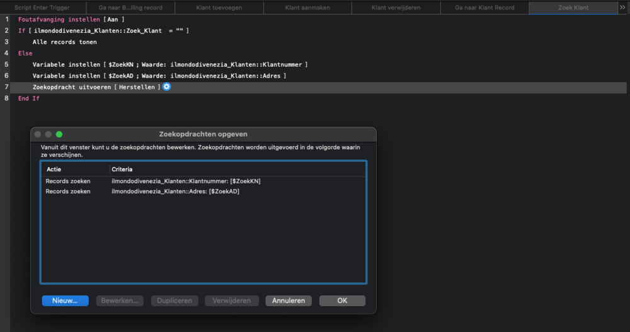
Task: Select the Klant verwijderen tab
Action: [x=396, y=8]
